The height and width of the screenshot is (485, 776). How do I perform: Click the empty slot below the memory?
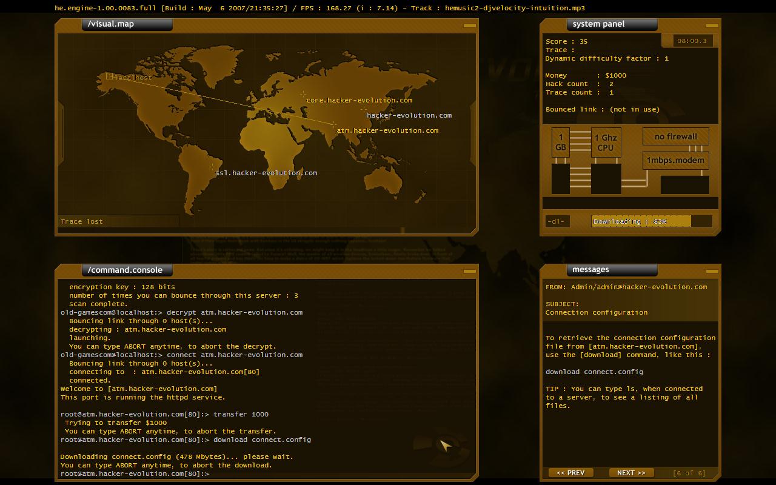tap(561, 179)
